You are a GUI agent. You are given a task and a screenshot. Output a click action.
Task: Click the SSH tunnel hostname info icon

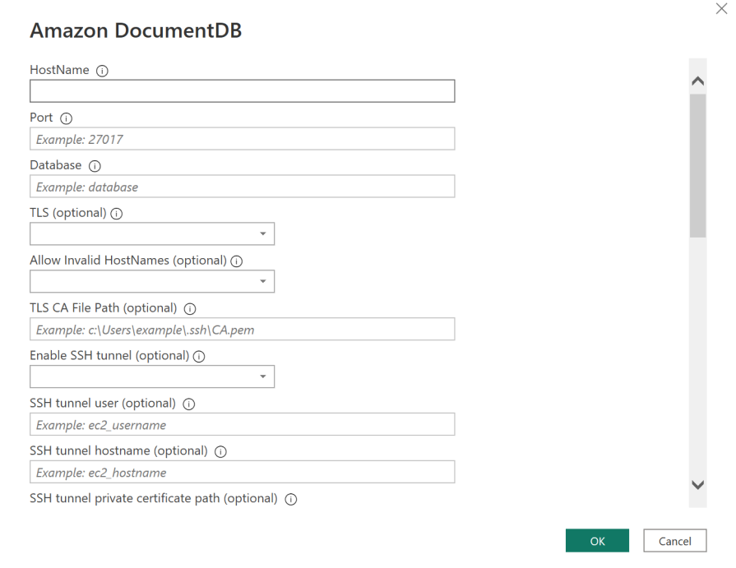click(220, 451)
